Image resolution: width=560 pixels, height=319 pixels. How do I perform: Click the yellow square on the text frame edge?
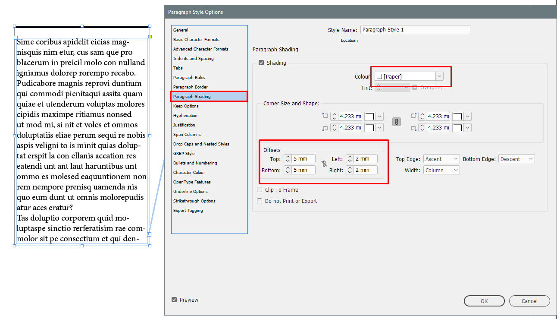point(150,36)
